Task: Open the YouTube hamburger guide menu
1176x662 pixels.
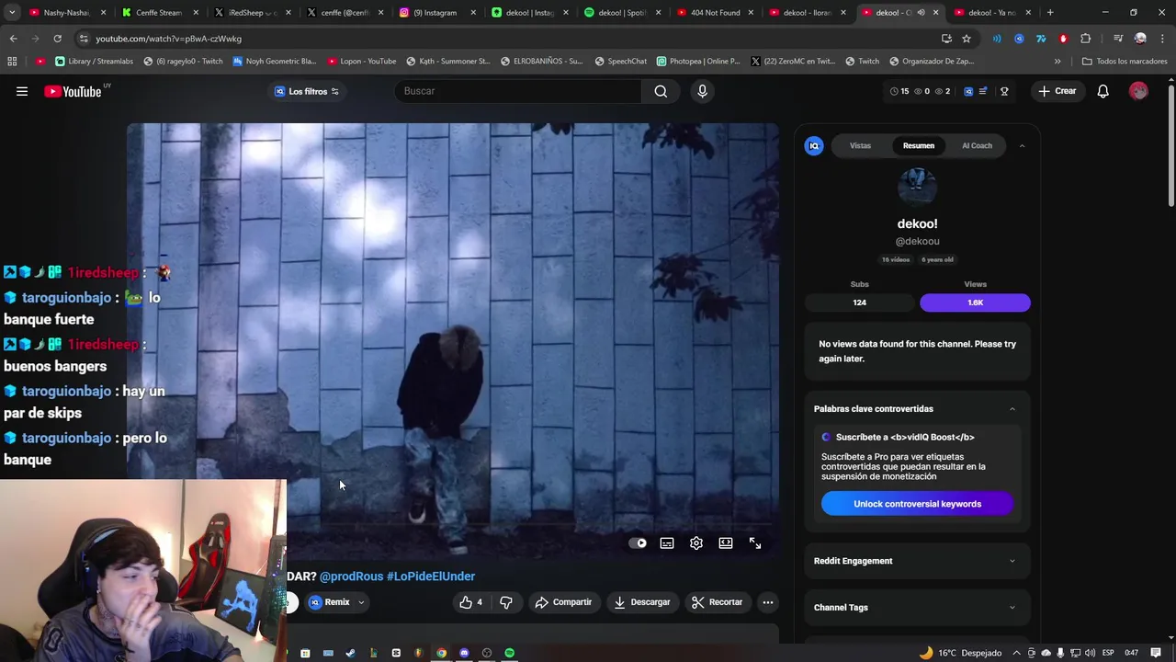Action: (x=22, y=91)
